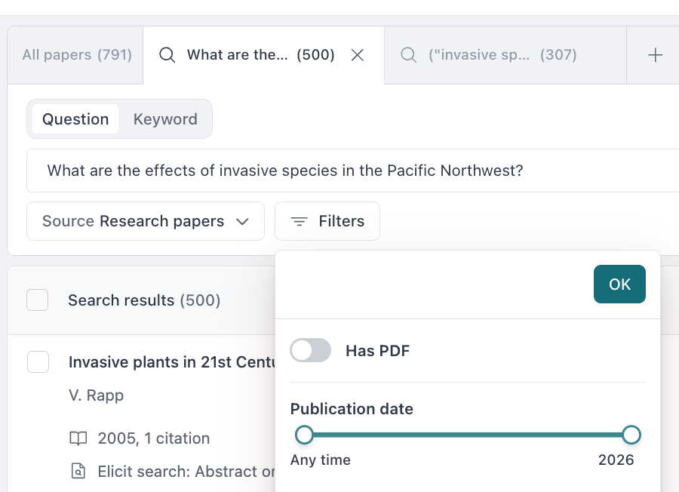Click the filter lines icon beside Filters
The image size is (679, 492).
point(300,221)
